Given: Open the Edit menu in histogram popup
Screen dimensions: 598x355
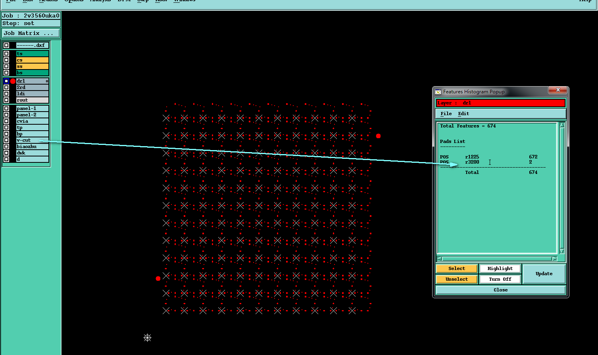Looking at the screenshot, I should point(463,114).
